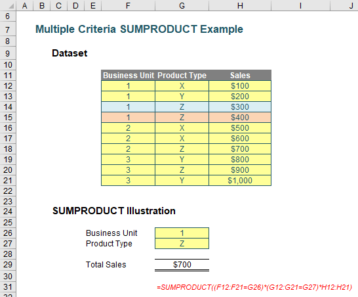Select column C header
The image size is (358, 297).
click(58, 5)
